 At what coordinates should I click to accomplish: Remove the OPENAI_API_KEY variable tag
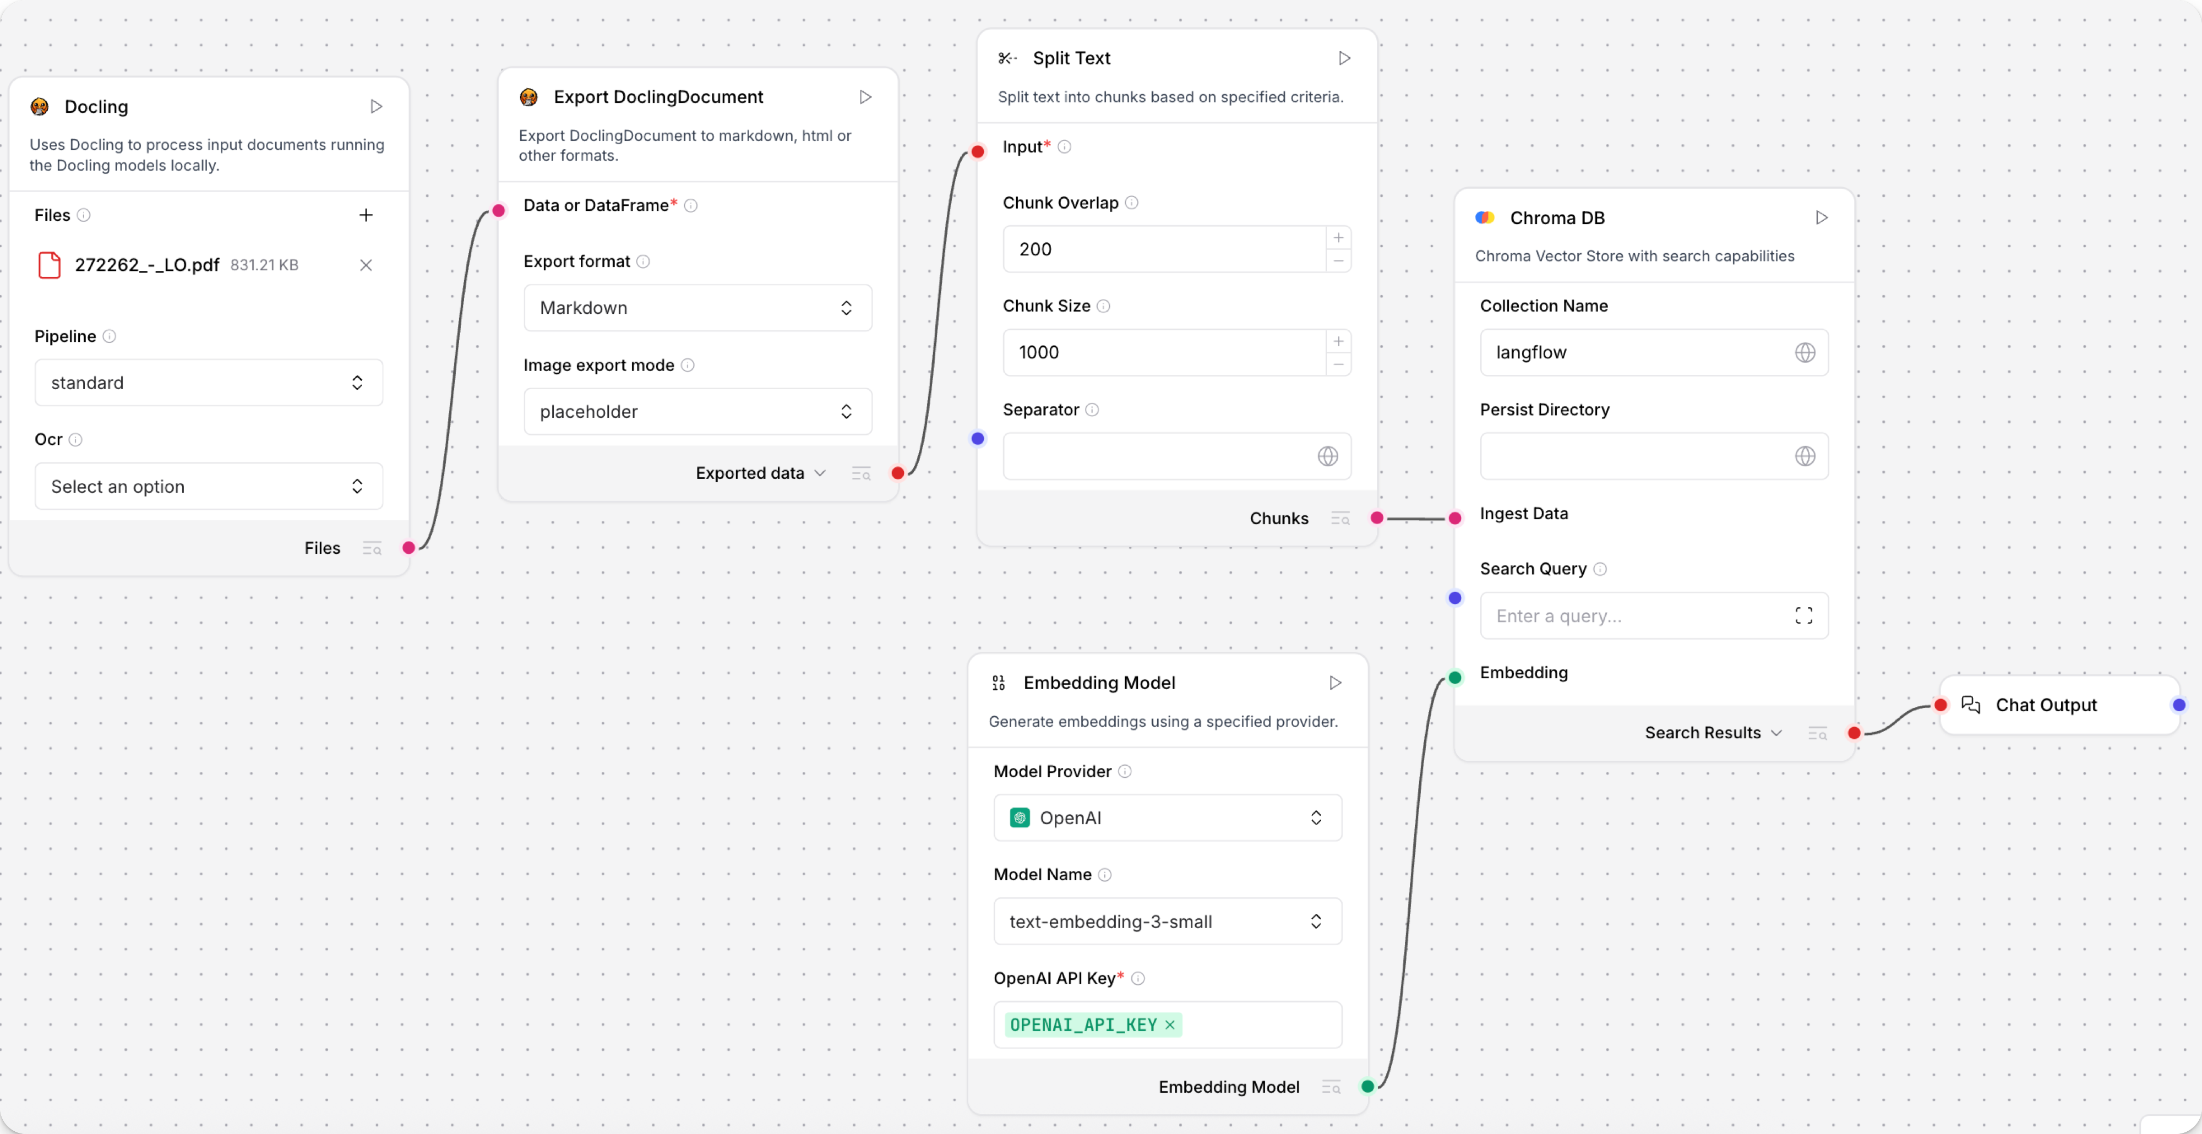pyautogui.click(x=1169, y=1024)
